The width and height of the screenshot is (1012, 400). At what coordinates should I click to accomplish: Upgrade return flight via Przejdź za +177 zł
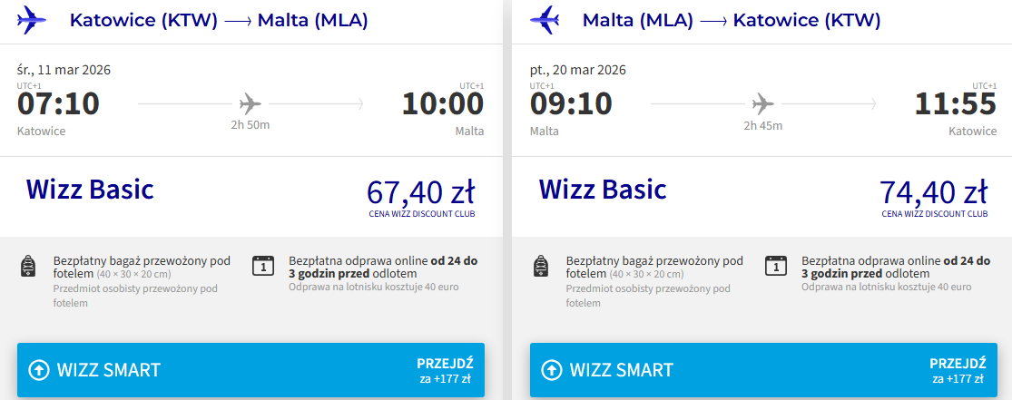click(x=957, y=369)
